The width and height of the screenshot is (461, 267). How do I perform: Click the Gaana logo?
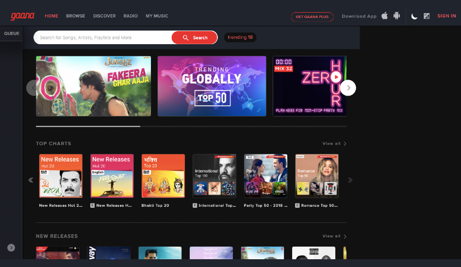tap(23, 16)
